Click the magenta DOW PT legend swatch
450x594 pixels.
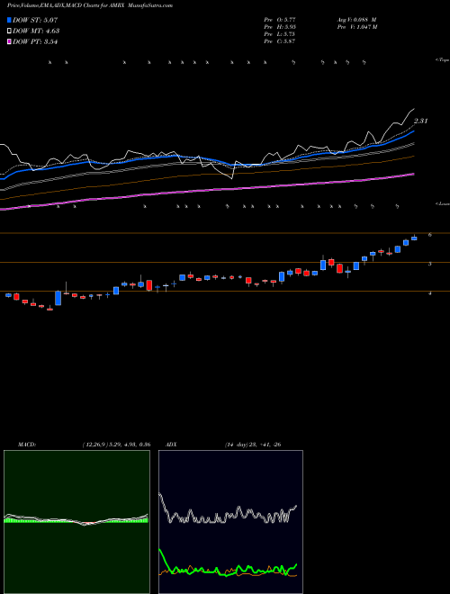10,42
